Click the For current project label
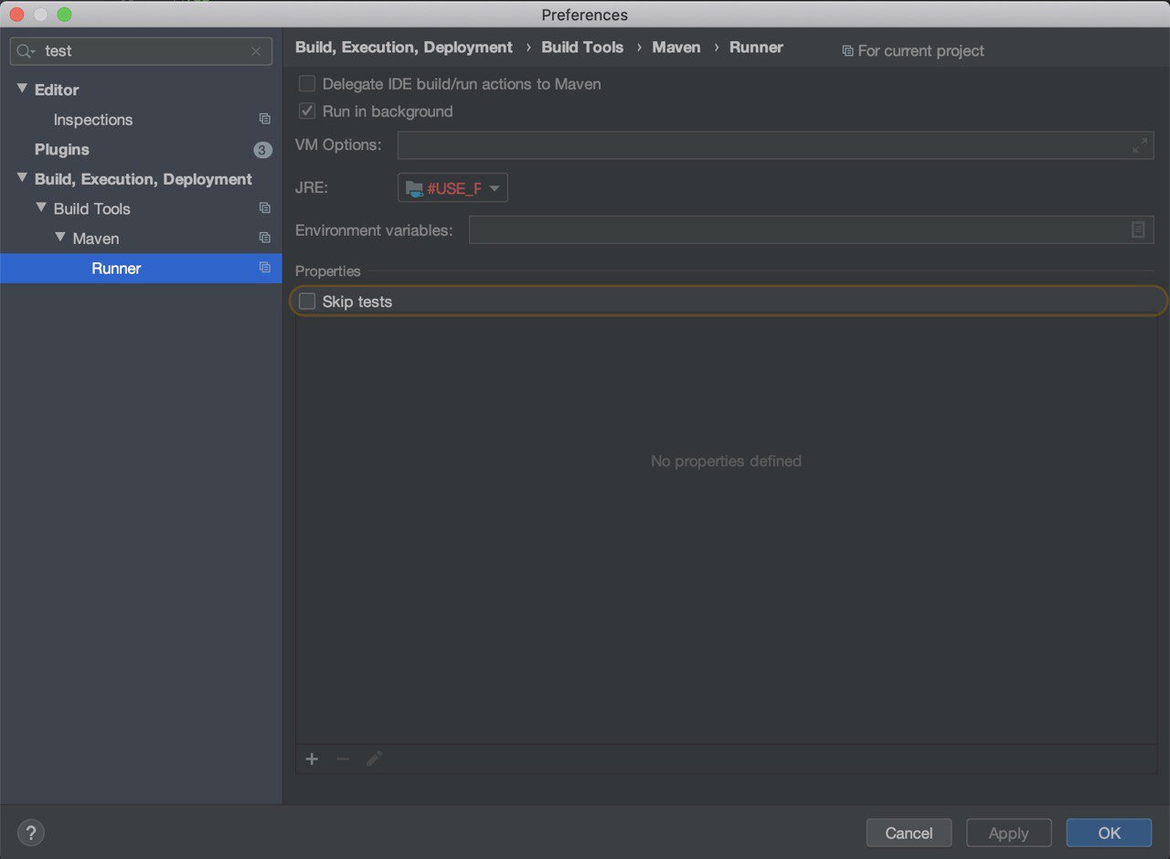Image resolution: width=1170 pixels, height=859 pixels. (x=921, y=51)
